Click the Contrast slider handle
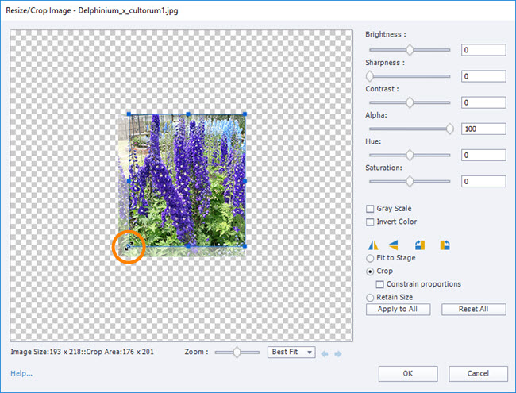Image resolution: width=516 pixels, height=393 pixels. 410,102
